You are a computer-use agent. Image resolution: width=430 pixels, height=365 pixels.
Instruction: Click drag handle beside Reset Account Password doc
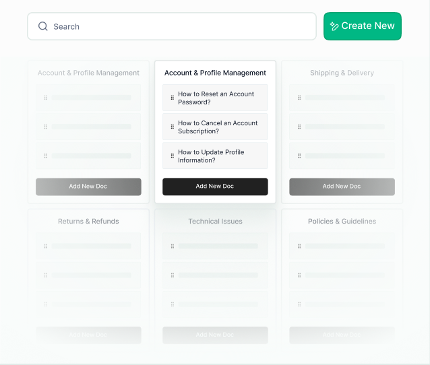[x=173, y=98]
